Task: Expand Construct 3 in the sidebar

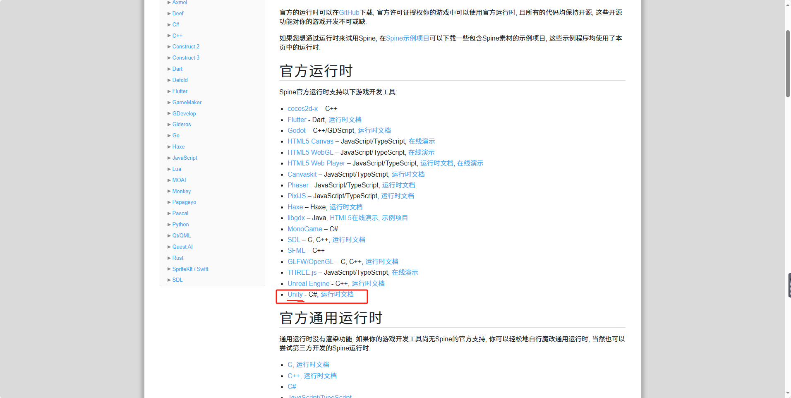Action: [x=186, y=58]
